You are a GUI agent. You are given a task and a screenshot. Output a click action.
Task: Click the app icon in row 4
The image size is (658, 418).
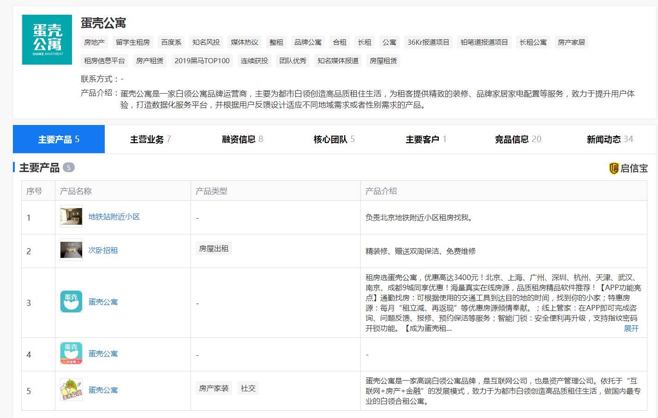[72, 353]
